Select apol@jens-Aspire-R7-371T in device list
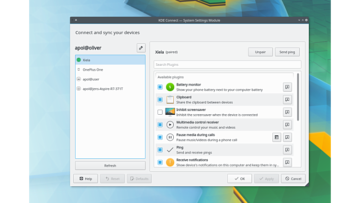360x203 pixels. (102, 89)
